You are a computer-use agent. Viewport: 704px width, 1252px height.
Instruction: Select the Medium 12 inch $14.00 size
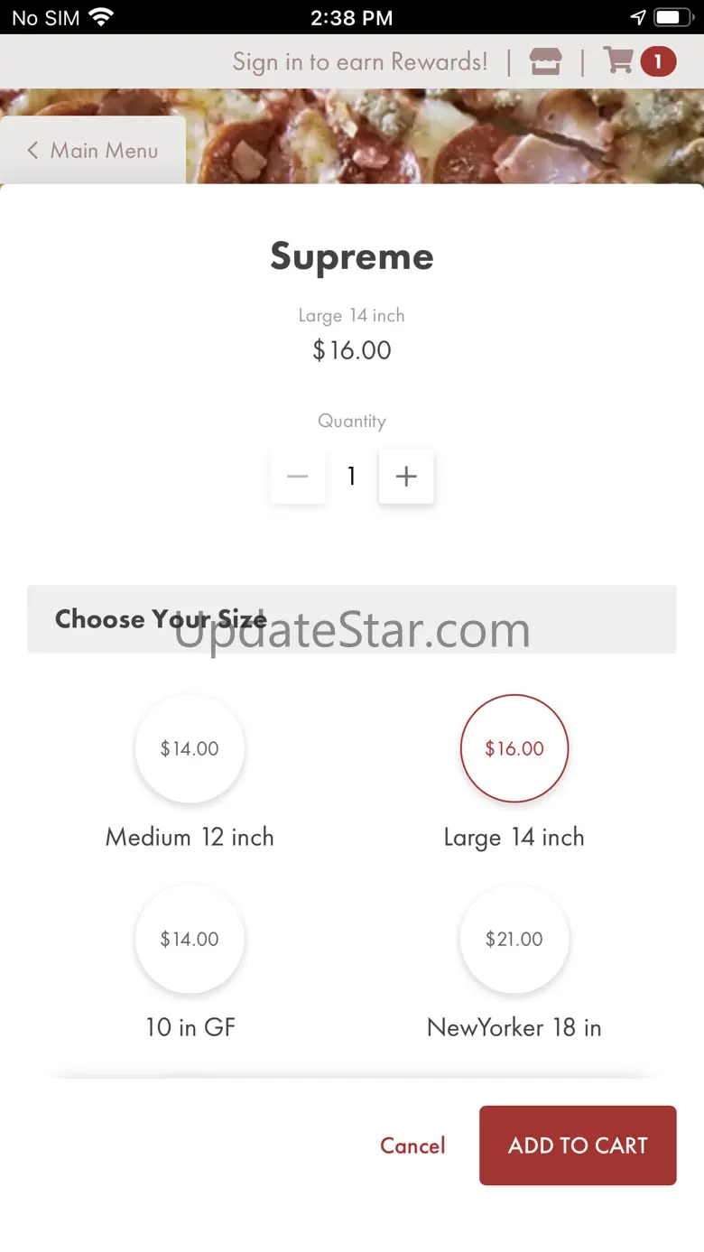click(x=190, y=748)
